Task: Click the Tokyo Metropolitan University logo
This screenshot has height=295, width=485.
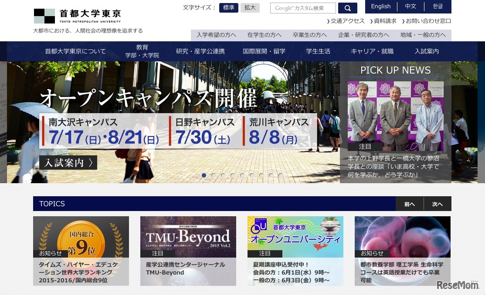Action: pos(77,16)
